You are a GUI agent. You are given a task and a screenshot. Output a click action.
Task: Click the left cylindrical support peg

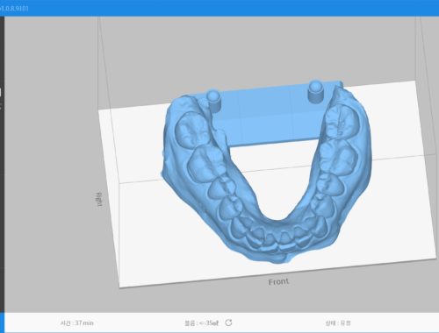point(213,101)
